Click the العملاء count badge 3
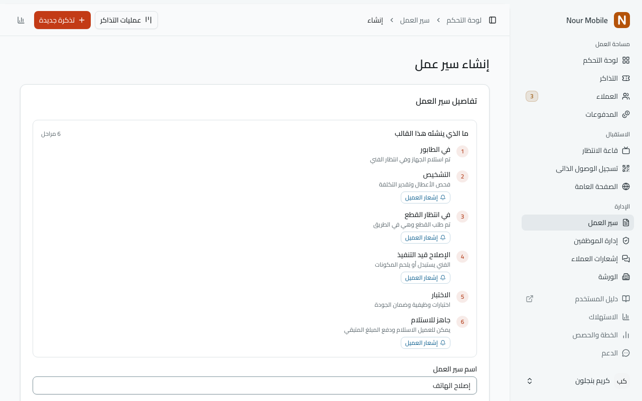The height and width of the screenshot is (401, 642). pos(532,96)
